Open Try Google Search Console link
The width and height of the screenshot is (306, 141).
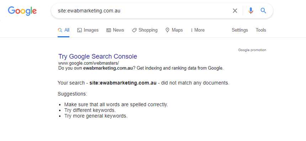97,56
